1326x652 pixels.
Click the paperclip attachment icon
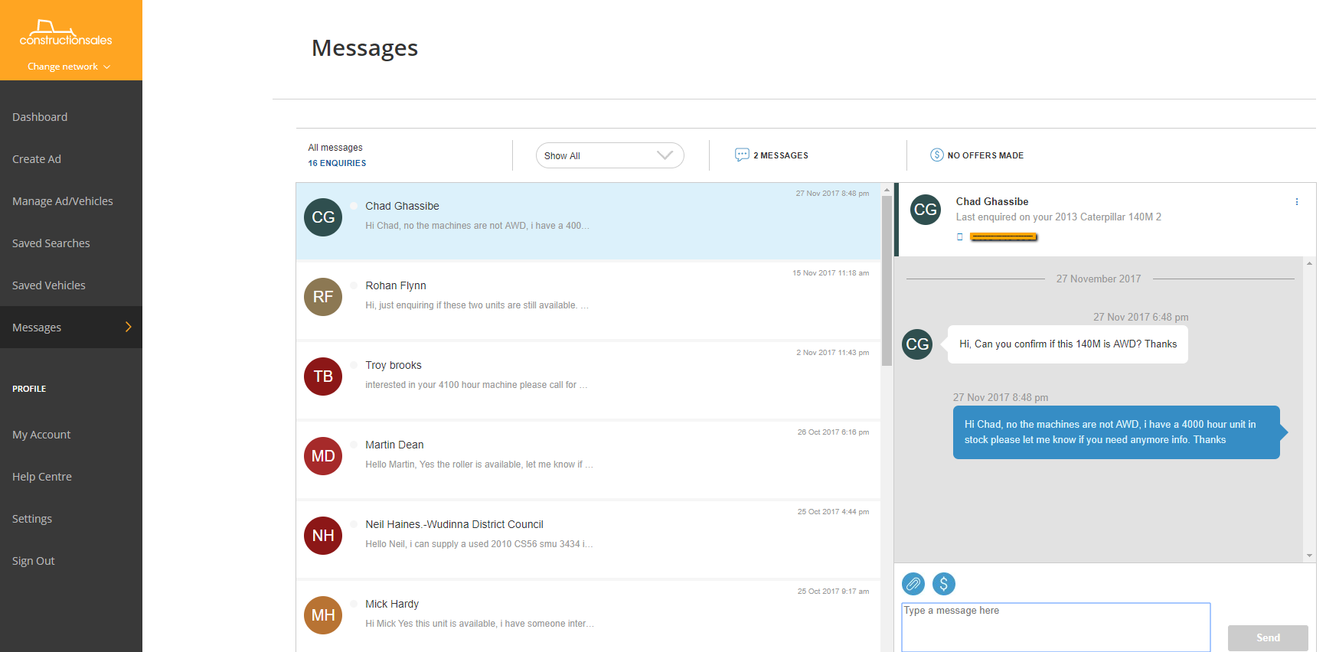tap(913, 584)
